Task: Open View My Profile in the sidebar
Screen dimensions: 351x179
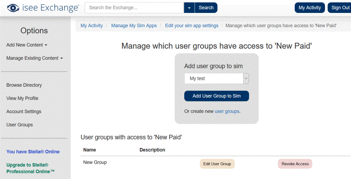Action: pyautogui.click(x=22, y=98)
